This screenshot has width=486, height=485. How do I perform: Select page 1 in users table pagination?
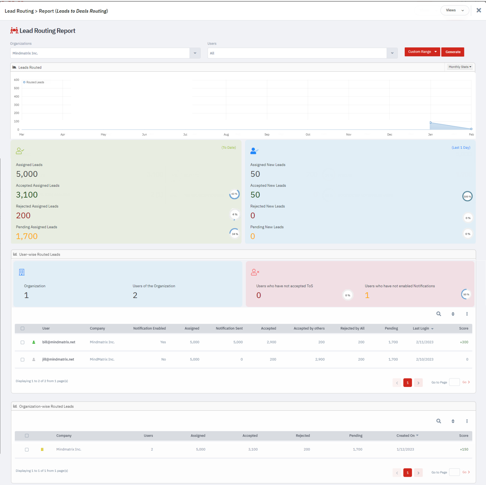click(408, 383)
